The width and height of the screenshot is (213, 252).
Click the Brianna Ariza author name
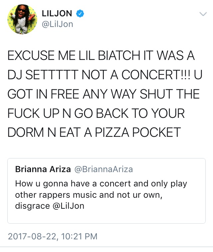pyautogui.click(x=43, y=169)
